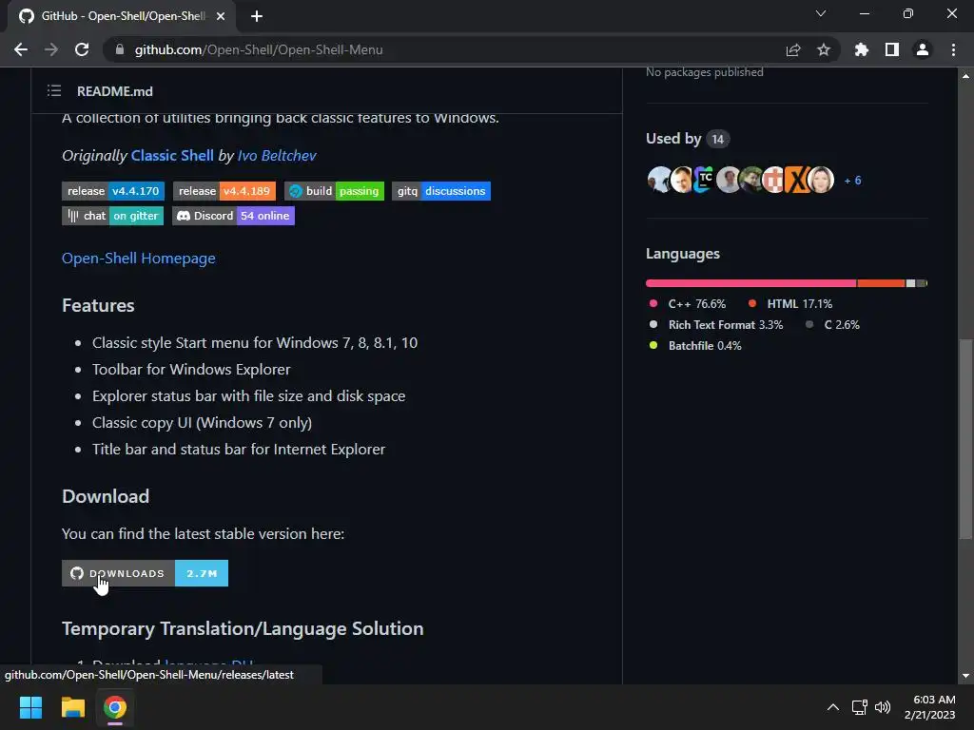
Task: Click 'Classic copy UI (Windows 7 only)' item
Action: pyautogui.click(x=202, y=423)
